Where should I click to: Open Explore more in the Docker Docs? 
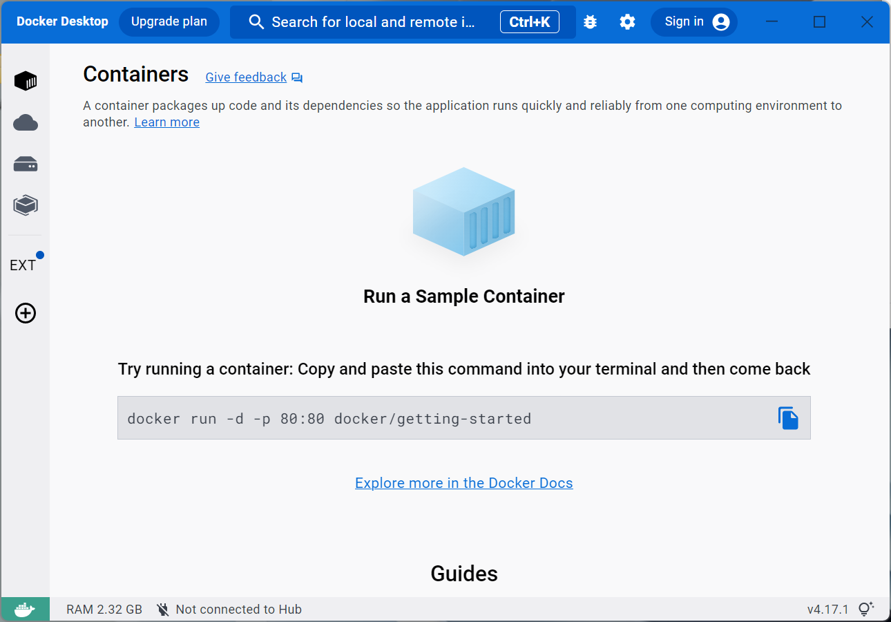click(x=464, y=483)
